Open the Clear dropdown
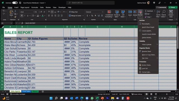179x101 pixels. (x=148, y=17)
